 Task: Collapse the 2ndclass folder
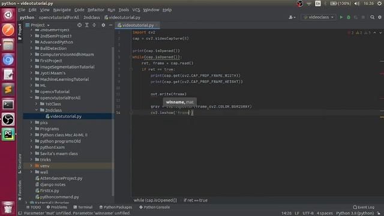[x=36, y=110]
